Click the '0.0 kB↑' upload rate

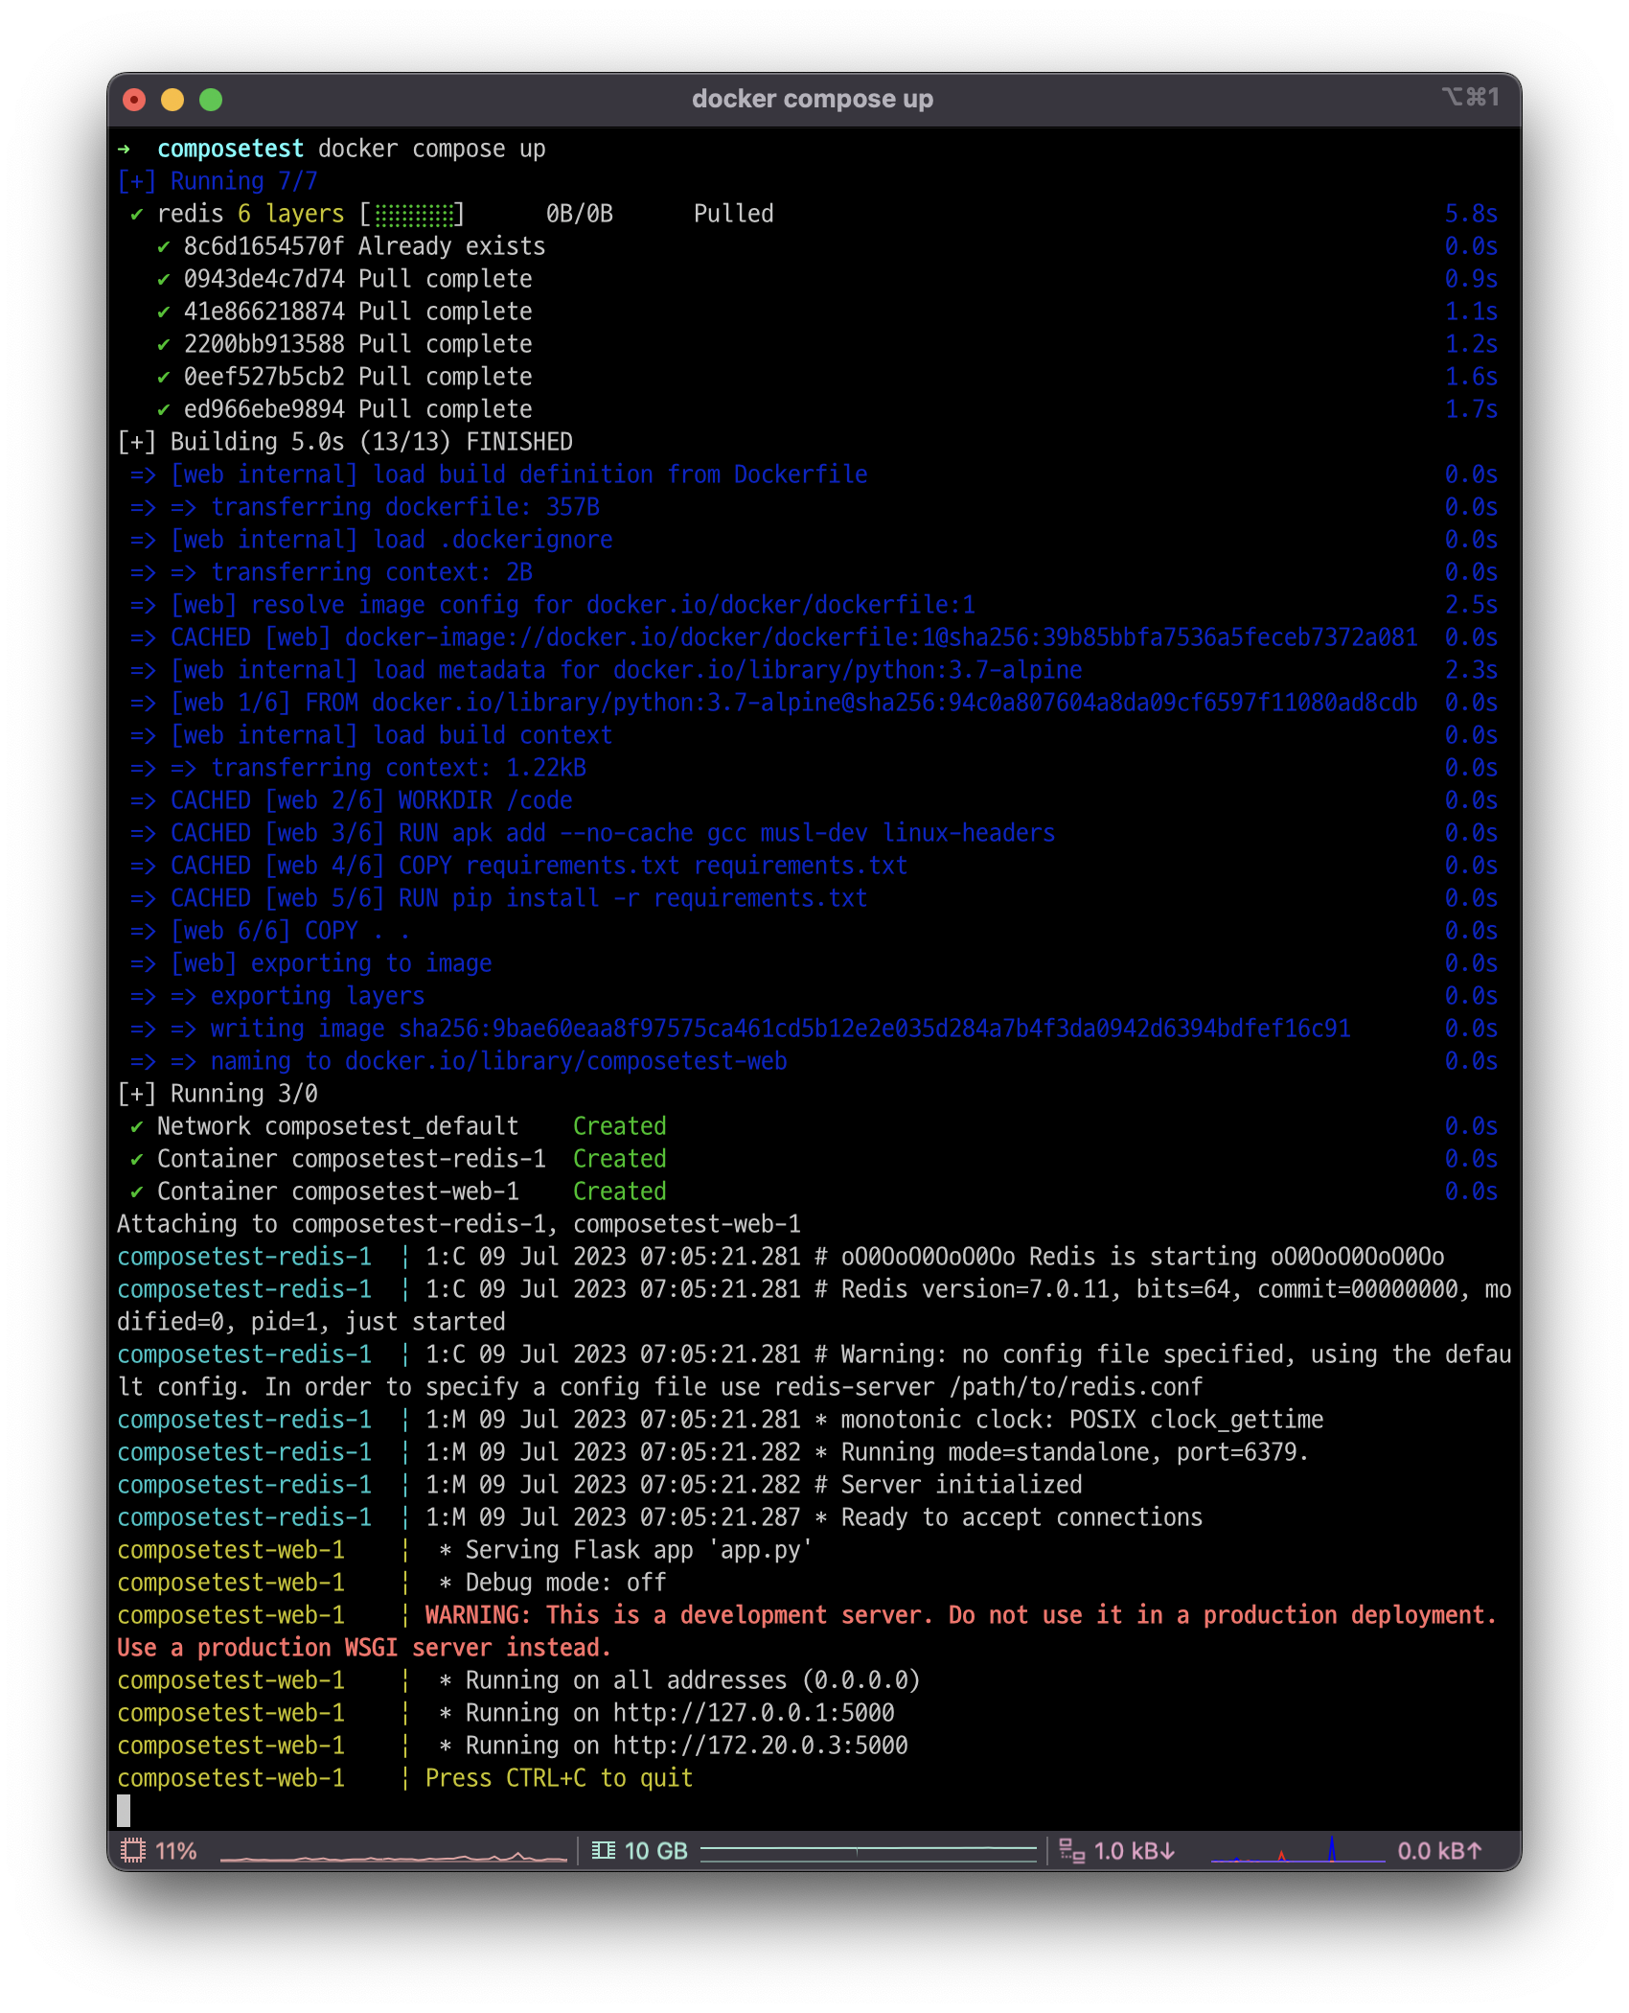coord(1440,1850)
